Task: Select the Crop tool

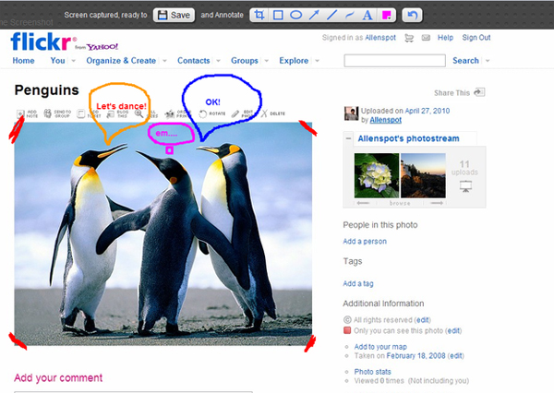Action: click(x=259, y=15)
